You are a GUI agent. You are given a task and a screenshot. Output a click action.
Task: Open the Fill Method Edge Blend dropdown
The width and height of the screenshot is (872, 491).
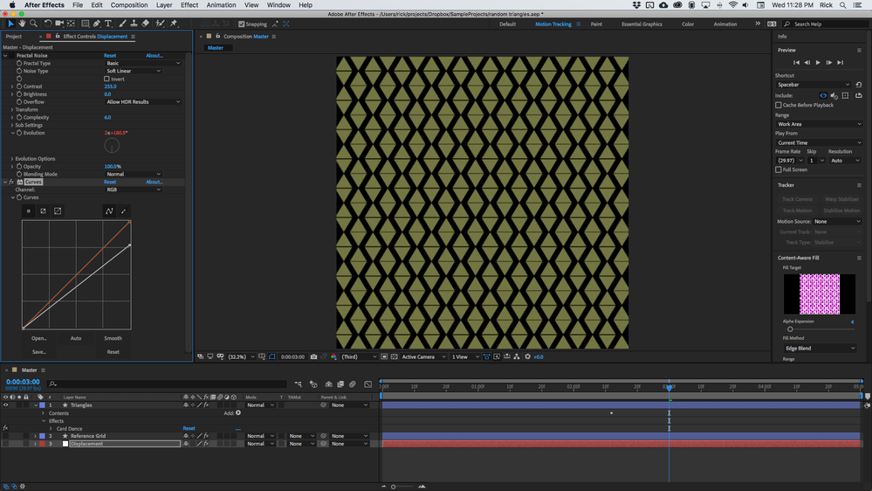click(821, 348)
